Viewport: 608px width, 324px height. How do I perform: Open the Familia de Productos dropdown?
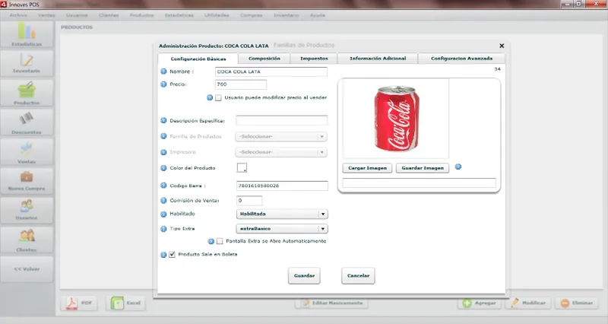[x=281, y=137]
